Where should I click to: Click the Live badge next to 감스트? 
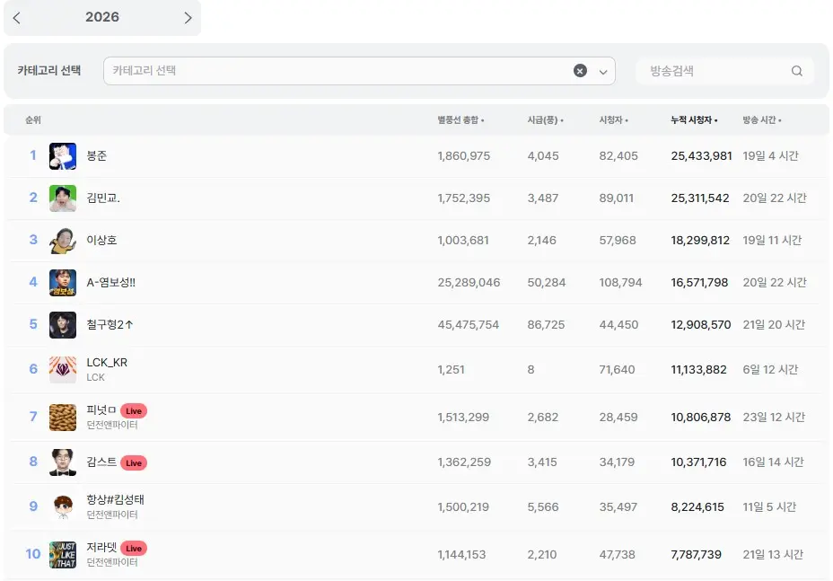[x=133, y=462]
